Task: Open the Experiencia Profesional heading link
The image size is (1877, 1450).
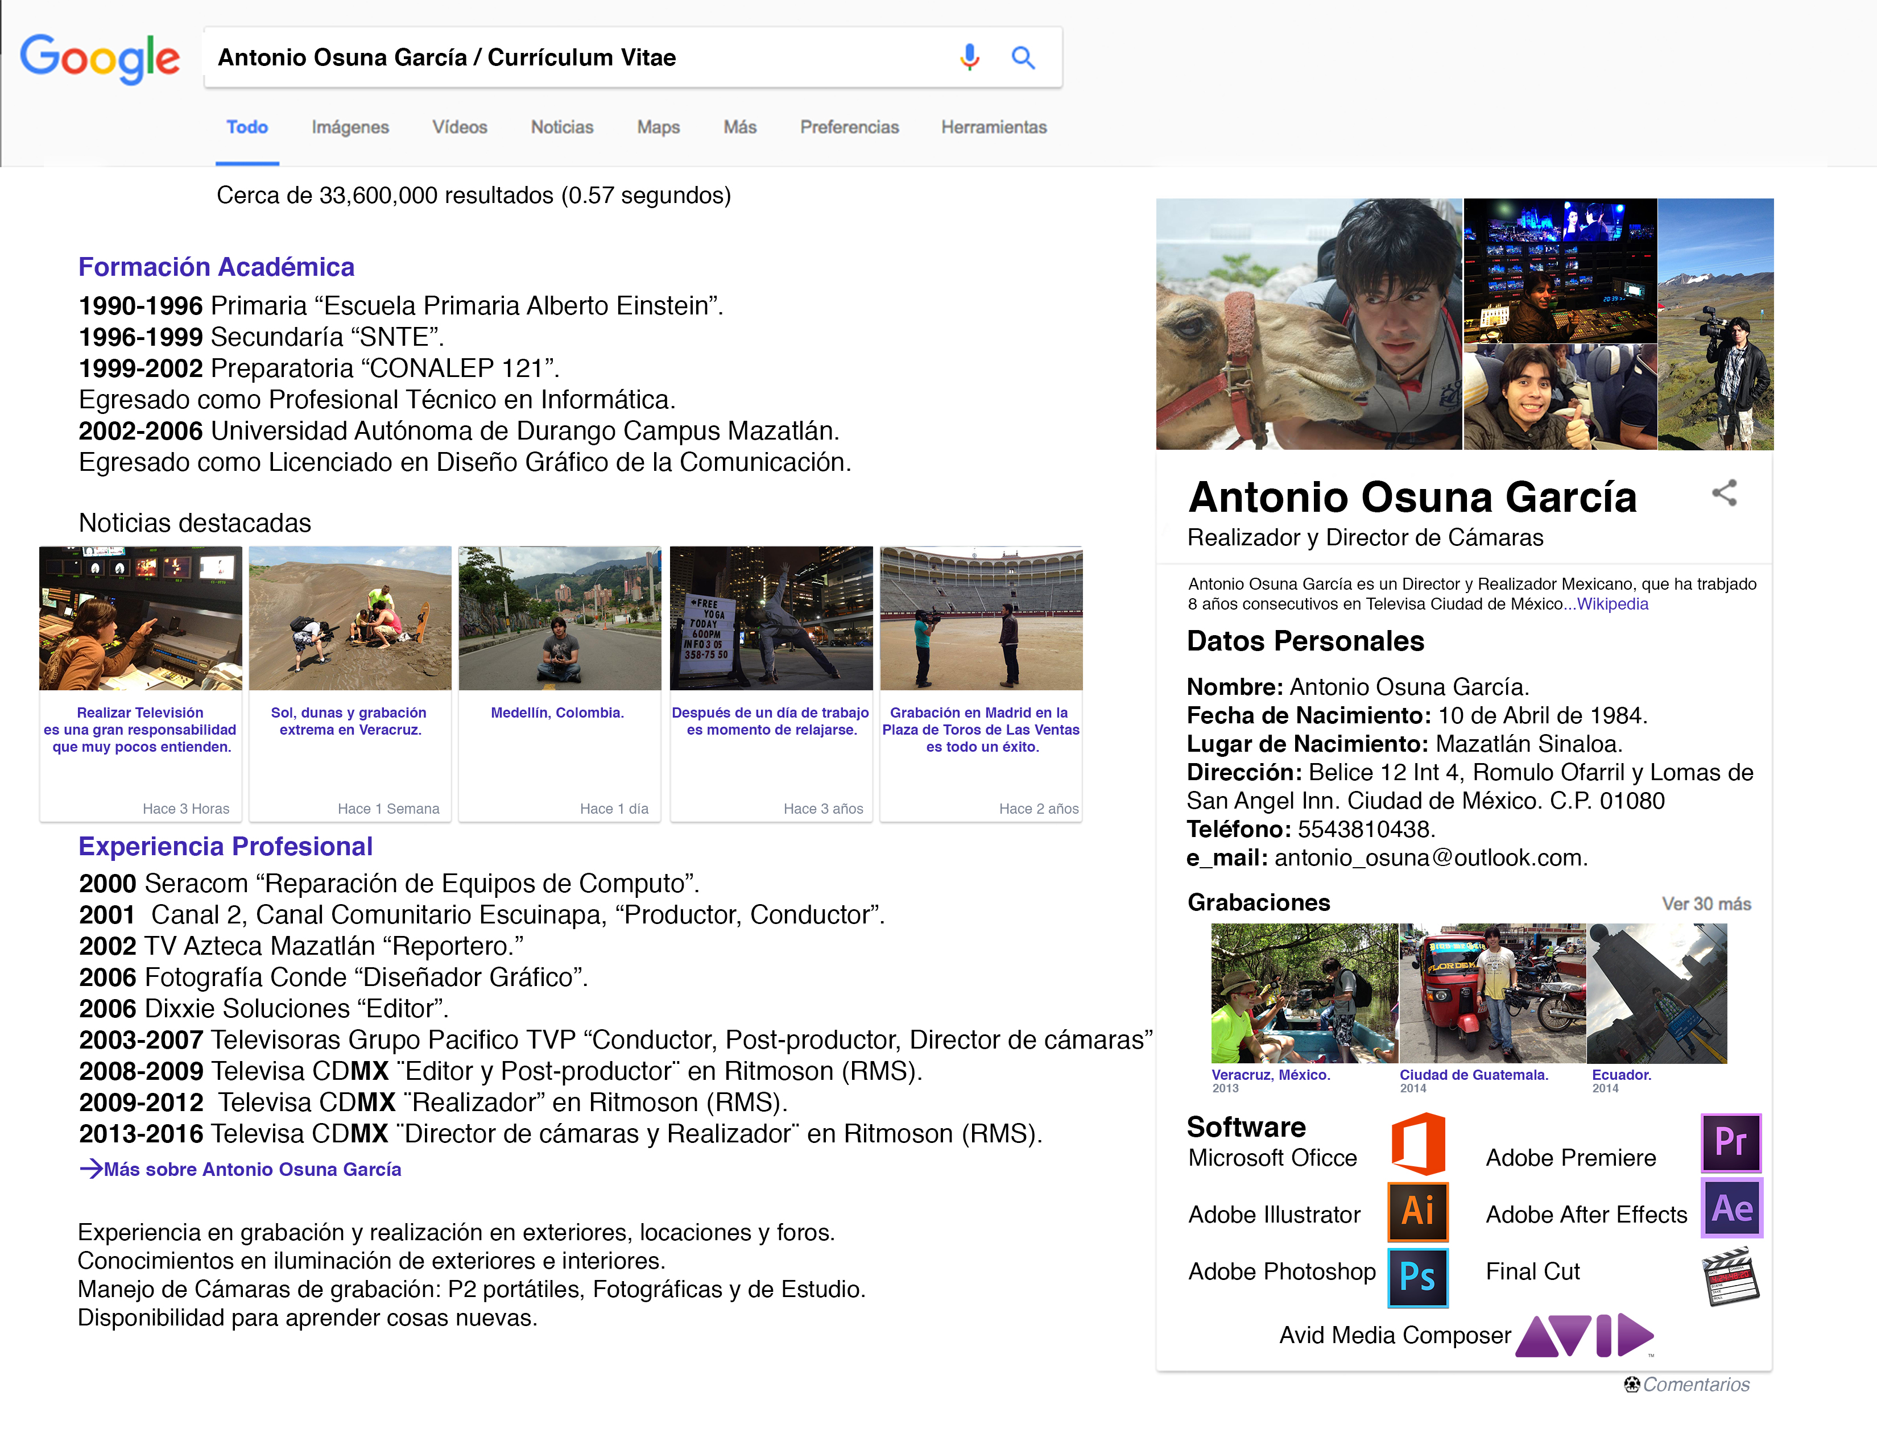Action: click(225, 846)
